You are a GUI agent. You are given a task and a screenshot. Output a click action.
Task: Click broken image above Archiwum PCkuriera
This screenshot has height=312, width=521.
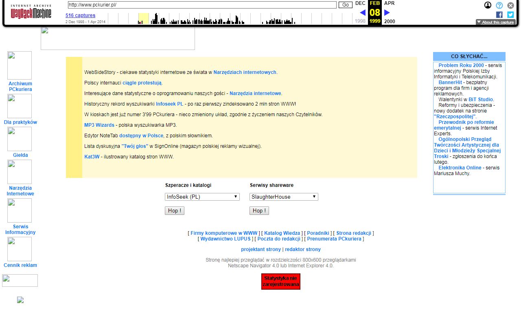pos(20,65)
